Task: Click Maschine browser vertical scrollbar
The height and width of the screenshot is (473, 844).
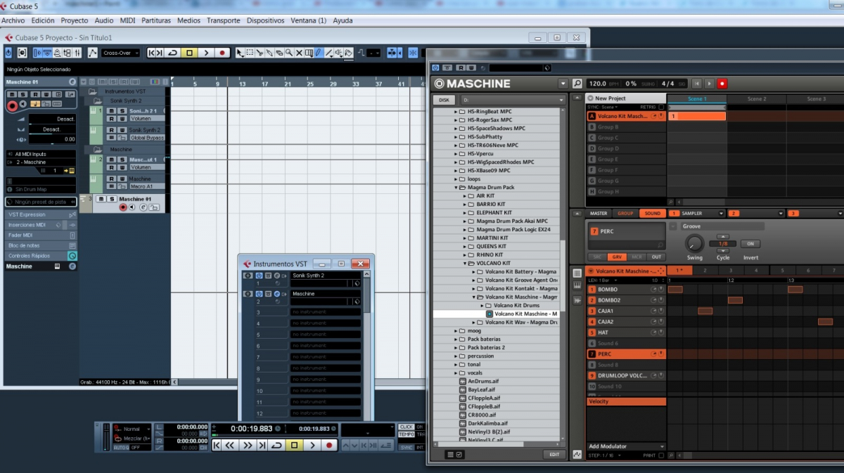Action: pyautogui.click(x=562, y=274)
